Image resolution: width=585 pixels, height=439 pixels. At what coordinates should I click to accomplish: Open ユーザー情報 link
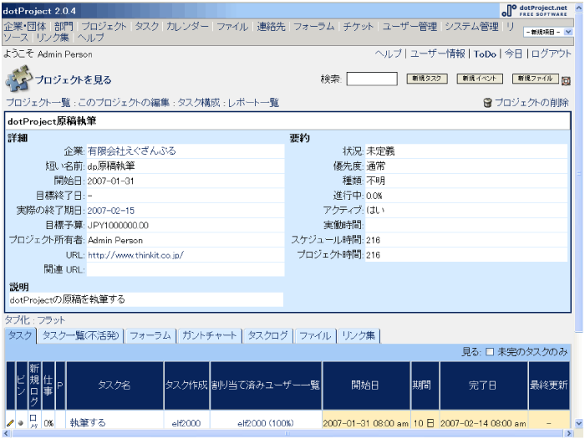437,54
